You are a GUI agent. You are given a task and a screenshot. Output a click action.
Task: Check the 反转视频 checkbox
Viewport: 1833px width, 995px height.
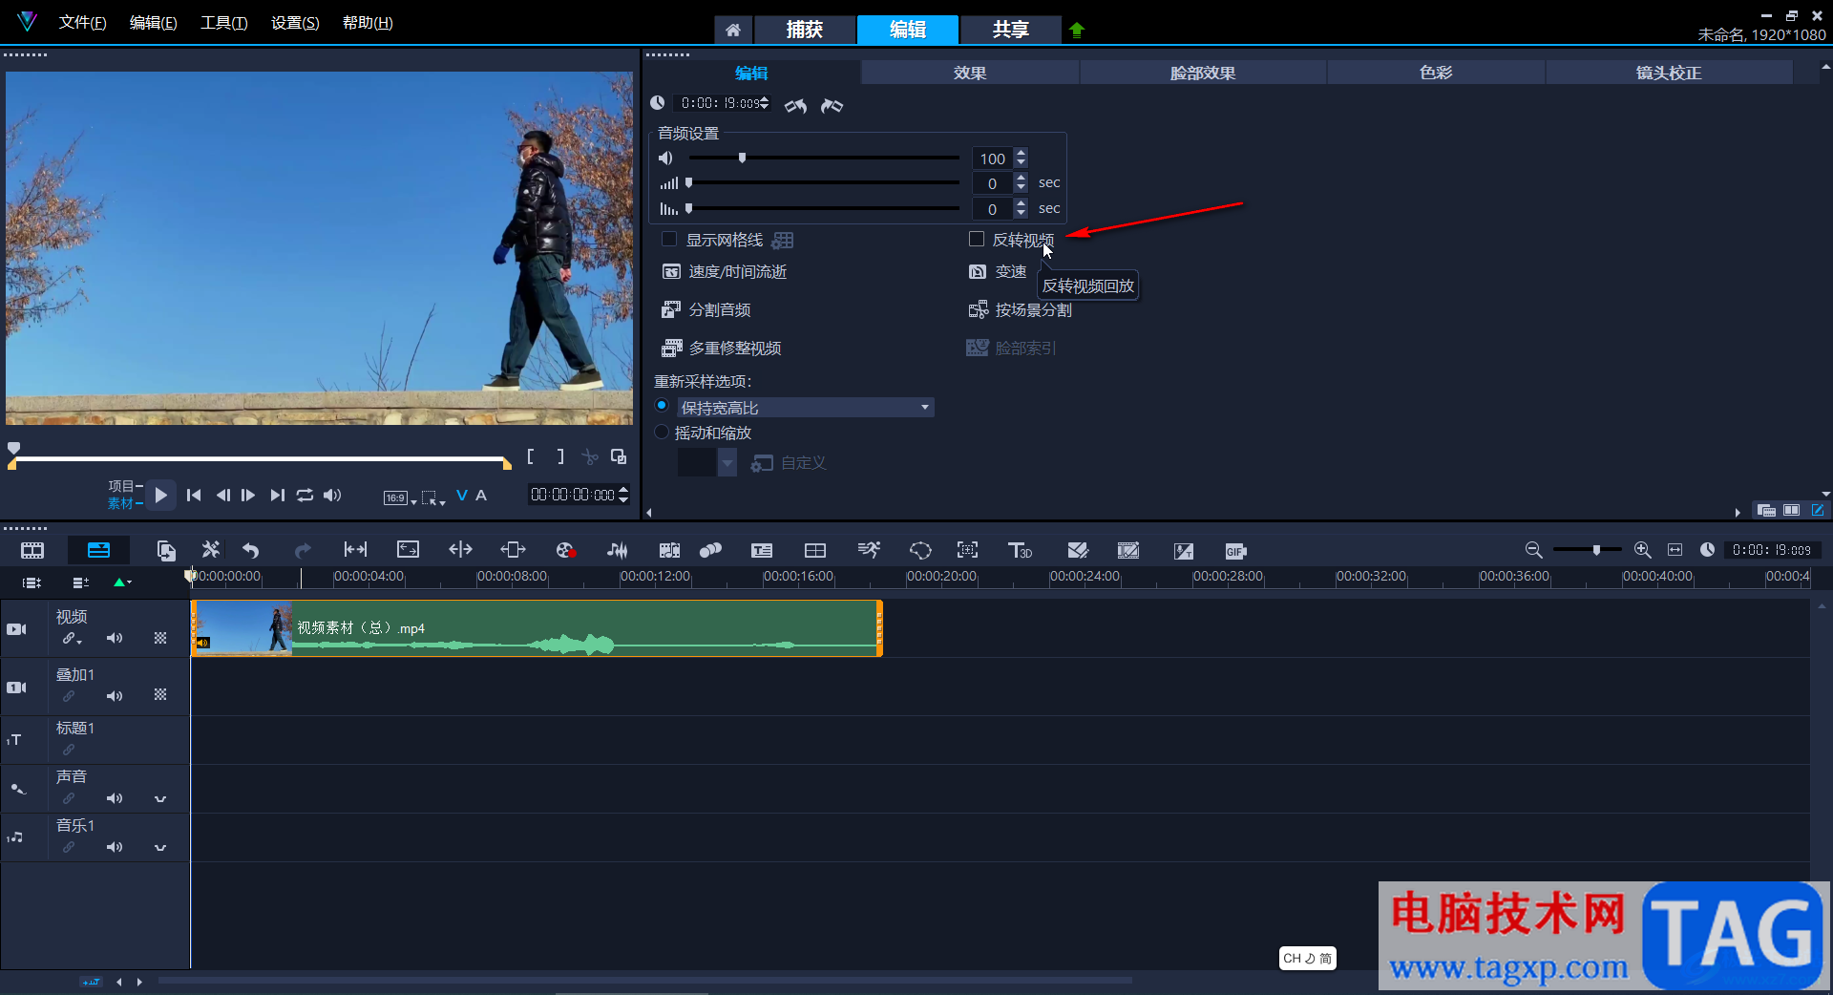pyautogui.click(x=977, y=239)
